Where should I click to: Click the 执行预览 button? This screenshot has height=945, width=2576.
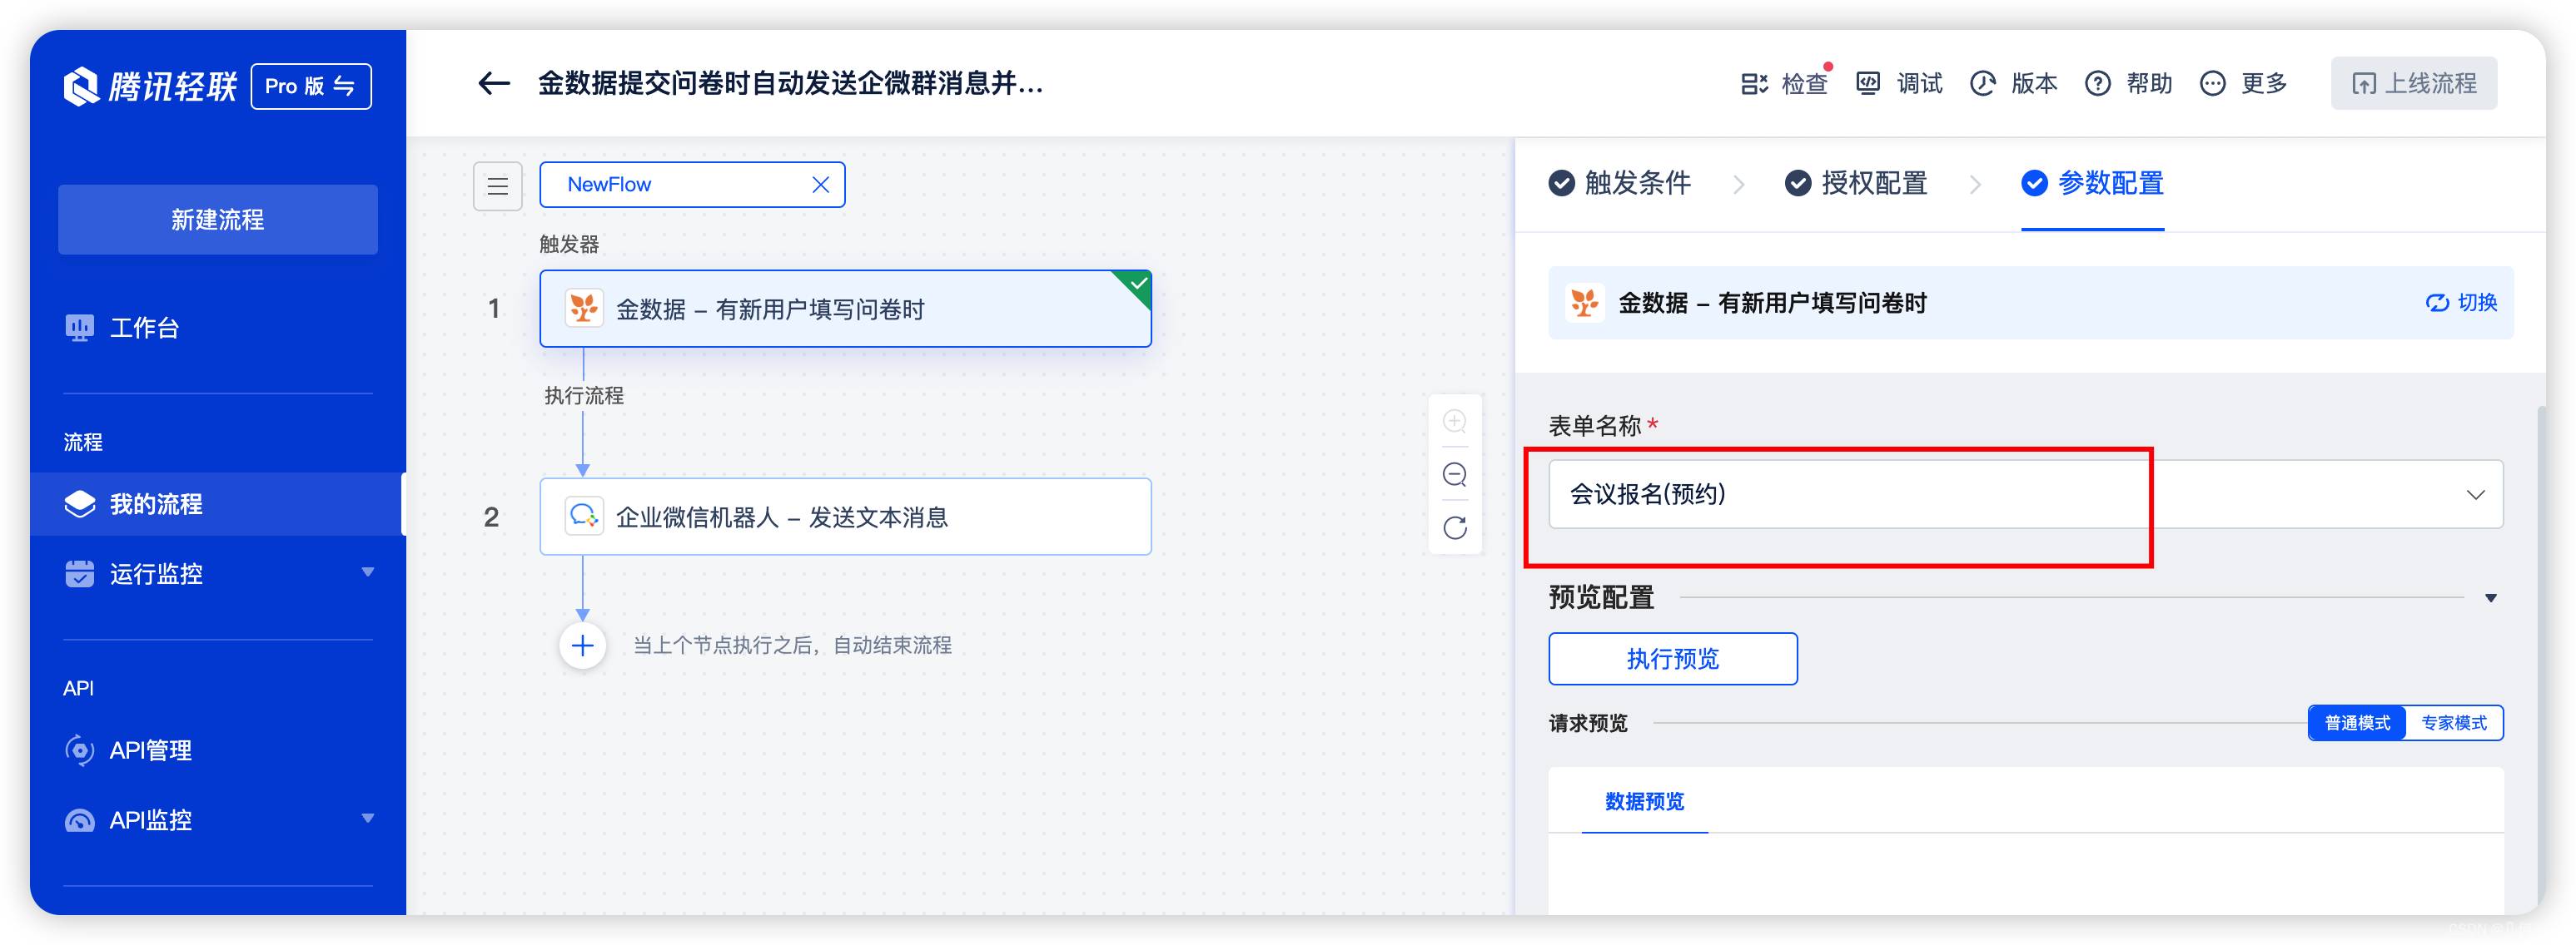(1672, 660)
